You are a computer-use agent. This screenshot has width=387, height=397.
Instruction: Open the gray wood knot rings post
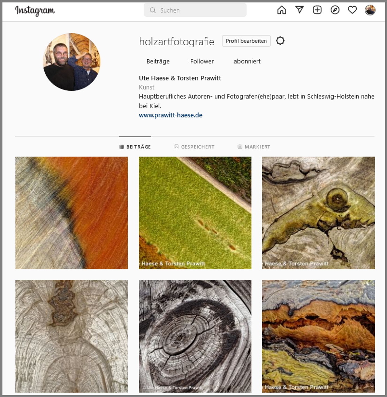(195, 336)
